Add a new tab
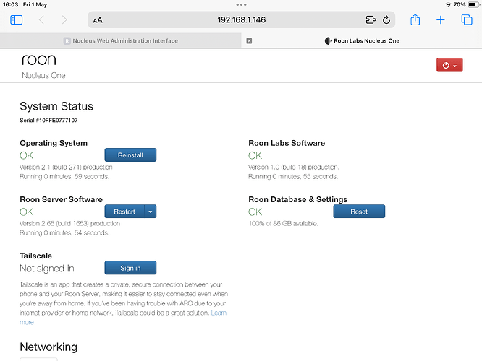The width and height of the screenshot is (482, 361). [441, 20]
